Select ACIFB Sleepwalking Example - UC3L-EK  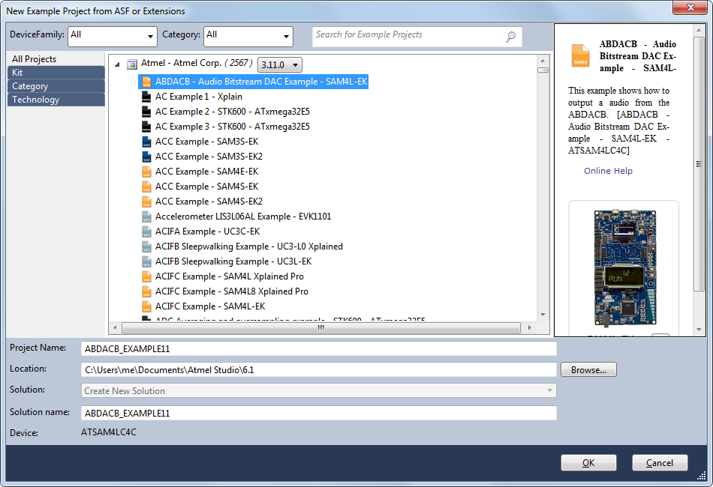coord(233,261)
